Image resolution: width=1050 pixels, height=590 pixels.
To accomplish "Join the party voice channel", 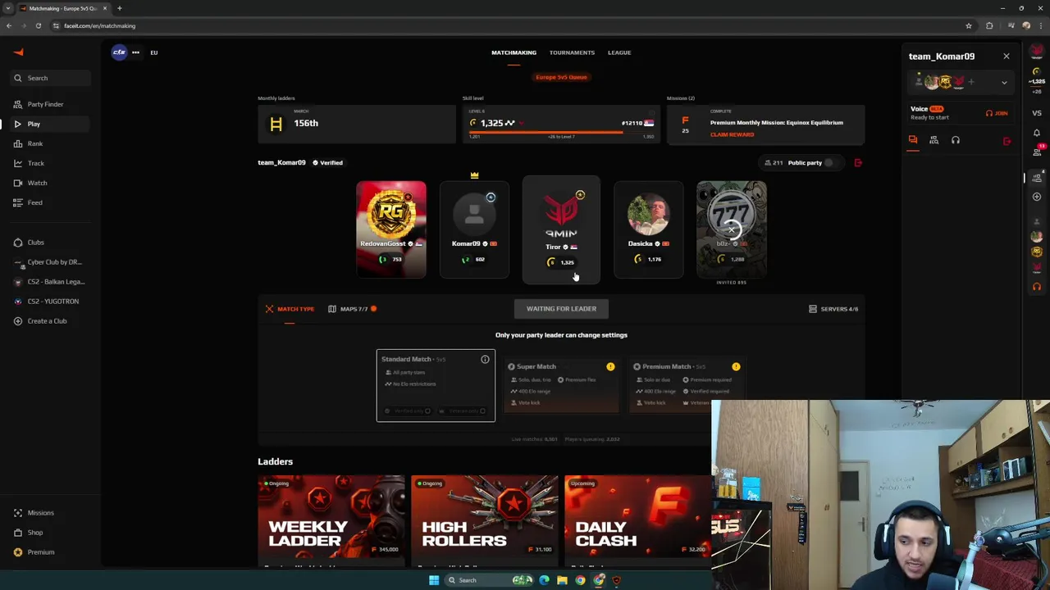I will [997, 113].
